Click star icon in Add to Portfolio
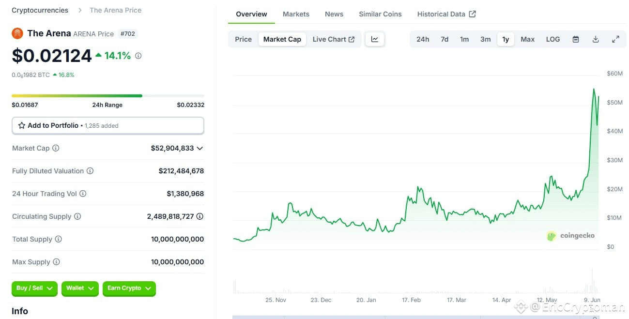The height and width of the screenshot is (319, 629). [x=22, y=125]
